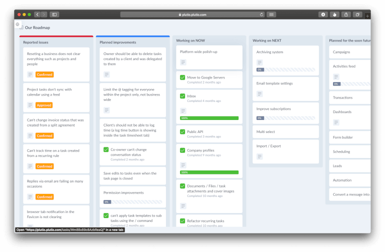Click Confirmed tag on 'Replies via email' card

[44, 196]
